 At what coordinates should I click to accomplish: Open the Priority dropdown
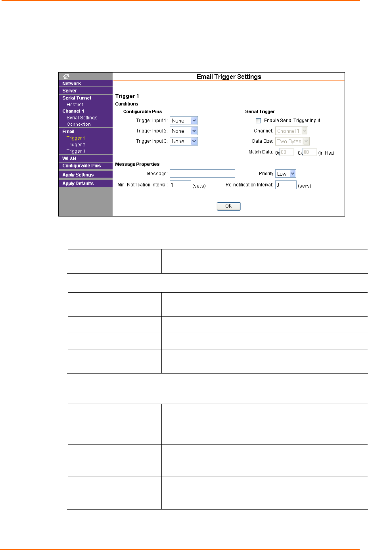tap(286, 174)
